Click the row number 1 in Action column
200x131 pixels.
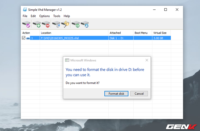(x=32, y=38)
